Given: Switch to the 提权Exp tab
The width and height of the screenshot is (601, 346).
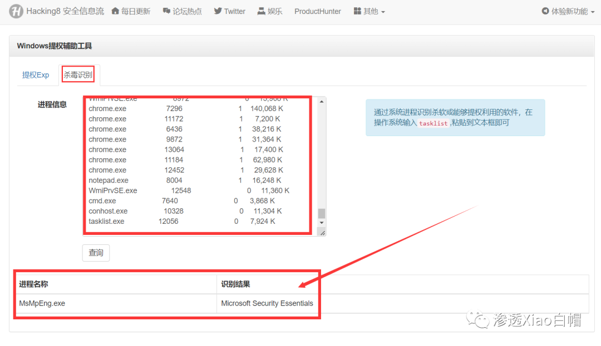Looking at the screenshot, I should (x=36, y=75).
